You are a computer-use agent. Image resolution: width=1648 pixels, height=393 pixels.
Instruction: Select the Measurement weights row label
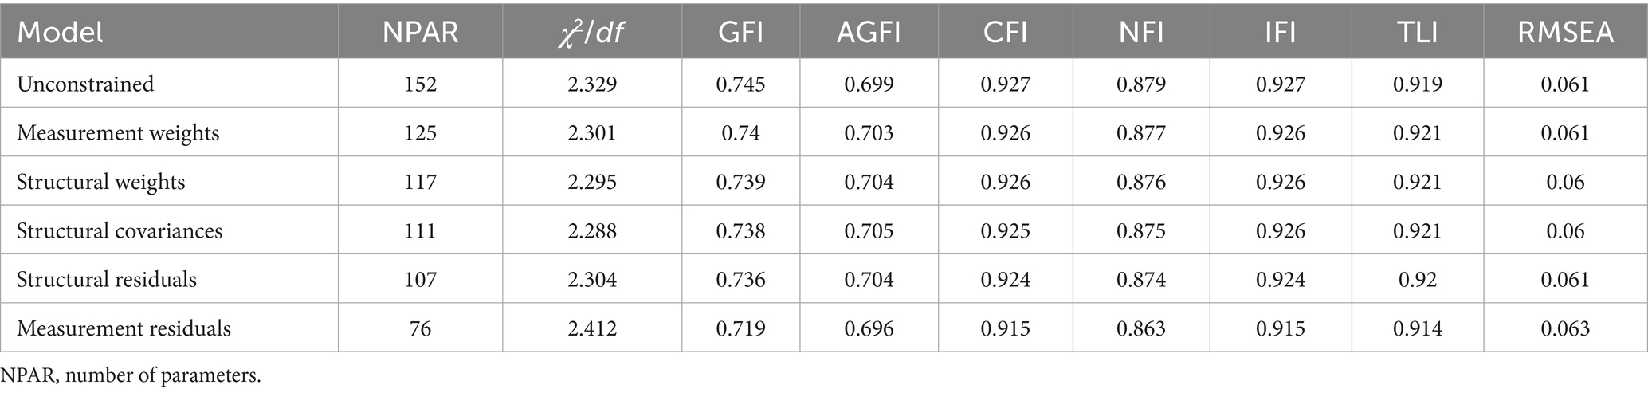tap(118, 132)
